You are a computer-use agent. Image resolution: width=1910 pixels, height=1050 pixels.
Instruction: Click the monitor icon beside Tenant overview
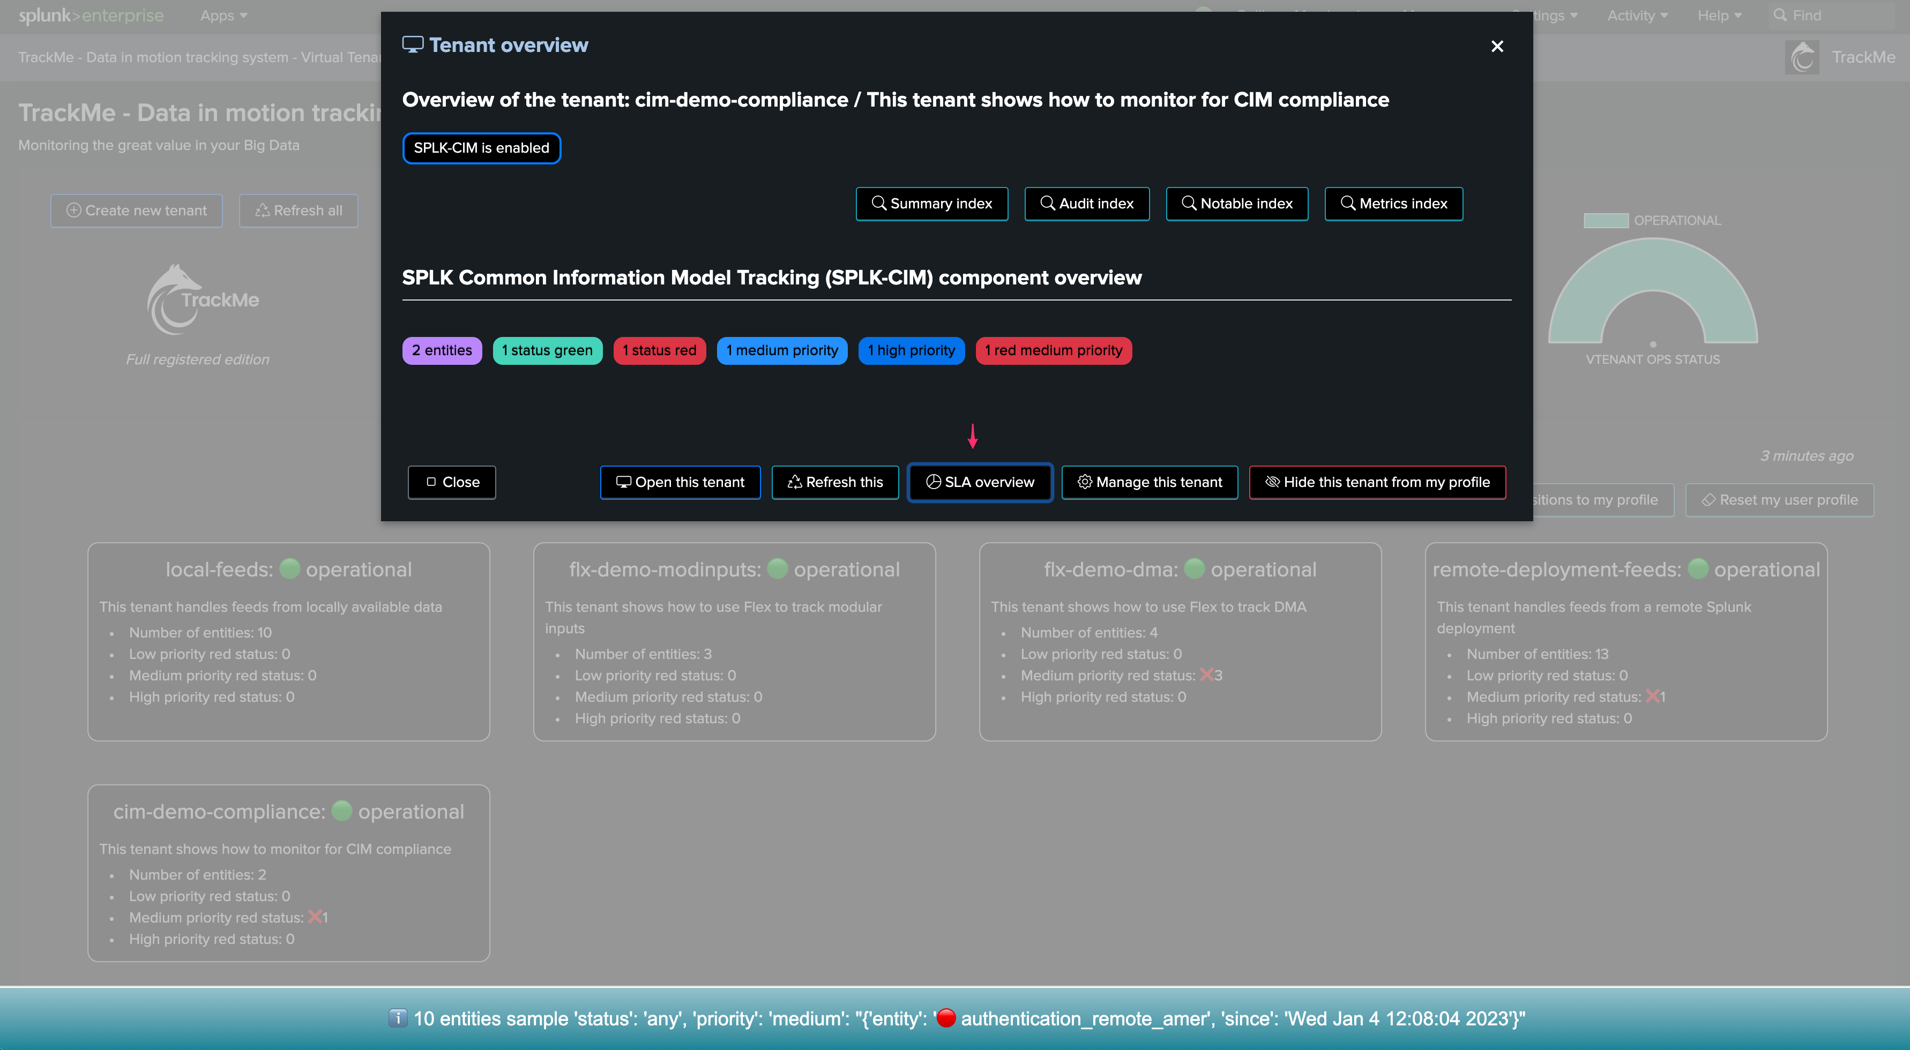tap(412, 44)
